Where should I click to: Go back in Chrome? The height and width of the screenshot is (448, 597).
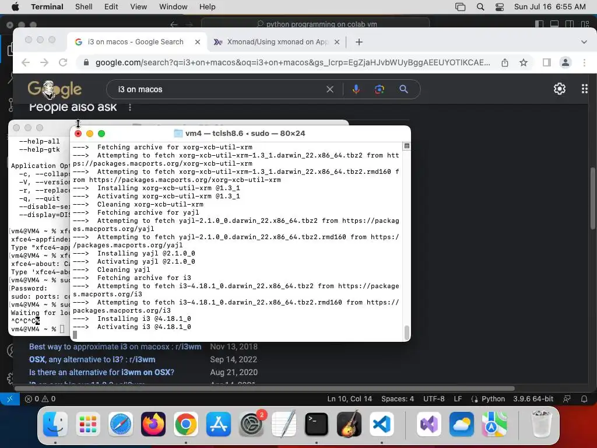click(x=26, y=62)
